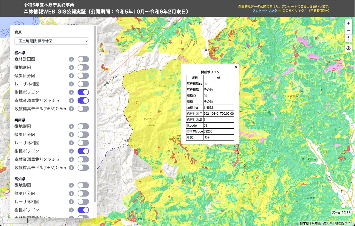Turn off 高知県 樹種ポリゴン layer
Image resolution: width=355 pixels, height=226 pixels.
tap(83, 210)
